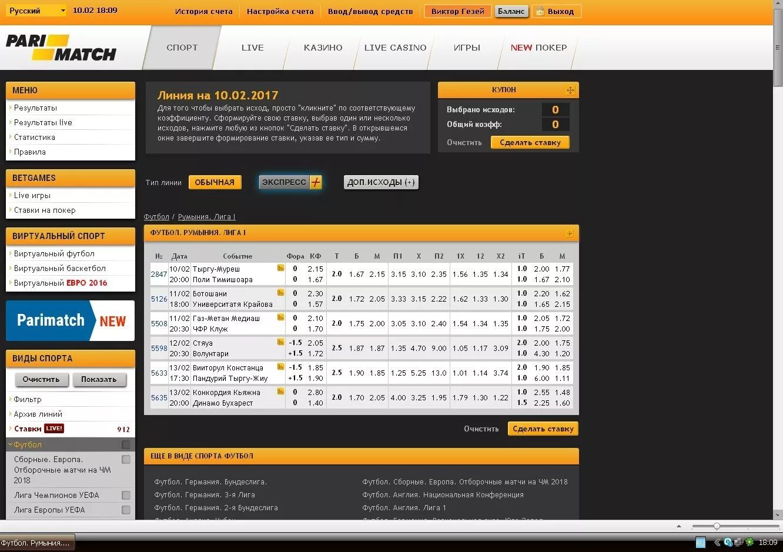783x552 pixels.
Task: Open statistics icon for Ботошани match
Action: click(281, 293)
